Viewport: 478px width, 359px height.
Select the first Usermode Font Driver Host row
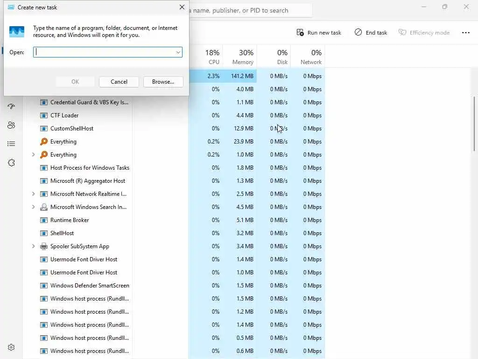[x=174, y=259]
